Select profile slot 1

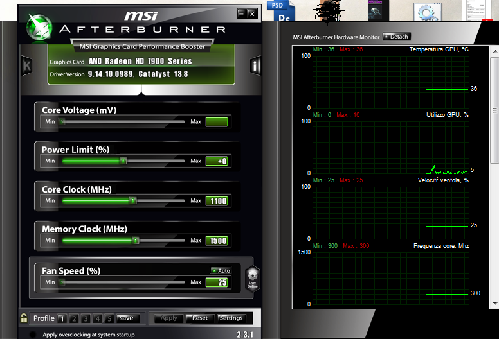click(62, 318)
